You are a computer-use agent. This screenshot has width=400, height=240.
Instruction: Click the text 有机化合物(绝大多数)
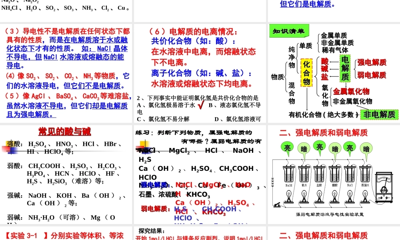click(324, 115)
